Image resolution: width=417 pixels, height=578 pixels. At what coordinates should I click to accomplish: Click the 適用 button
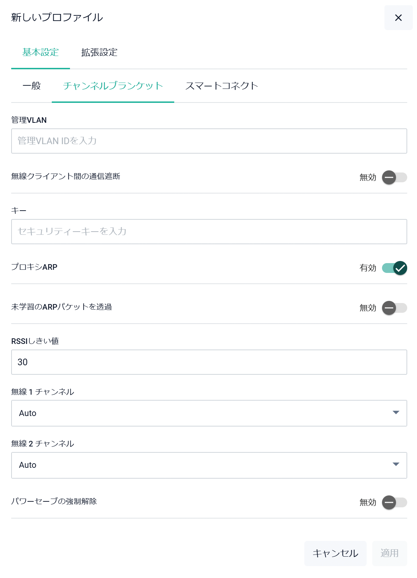pyautogui.click(x=389, y=553)
